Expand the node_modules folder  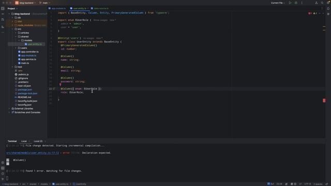(x=12, y=25)
